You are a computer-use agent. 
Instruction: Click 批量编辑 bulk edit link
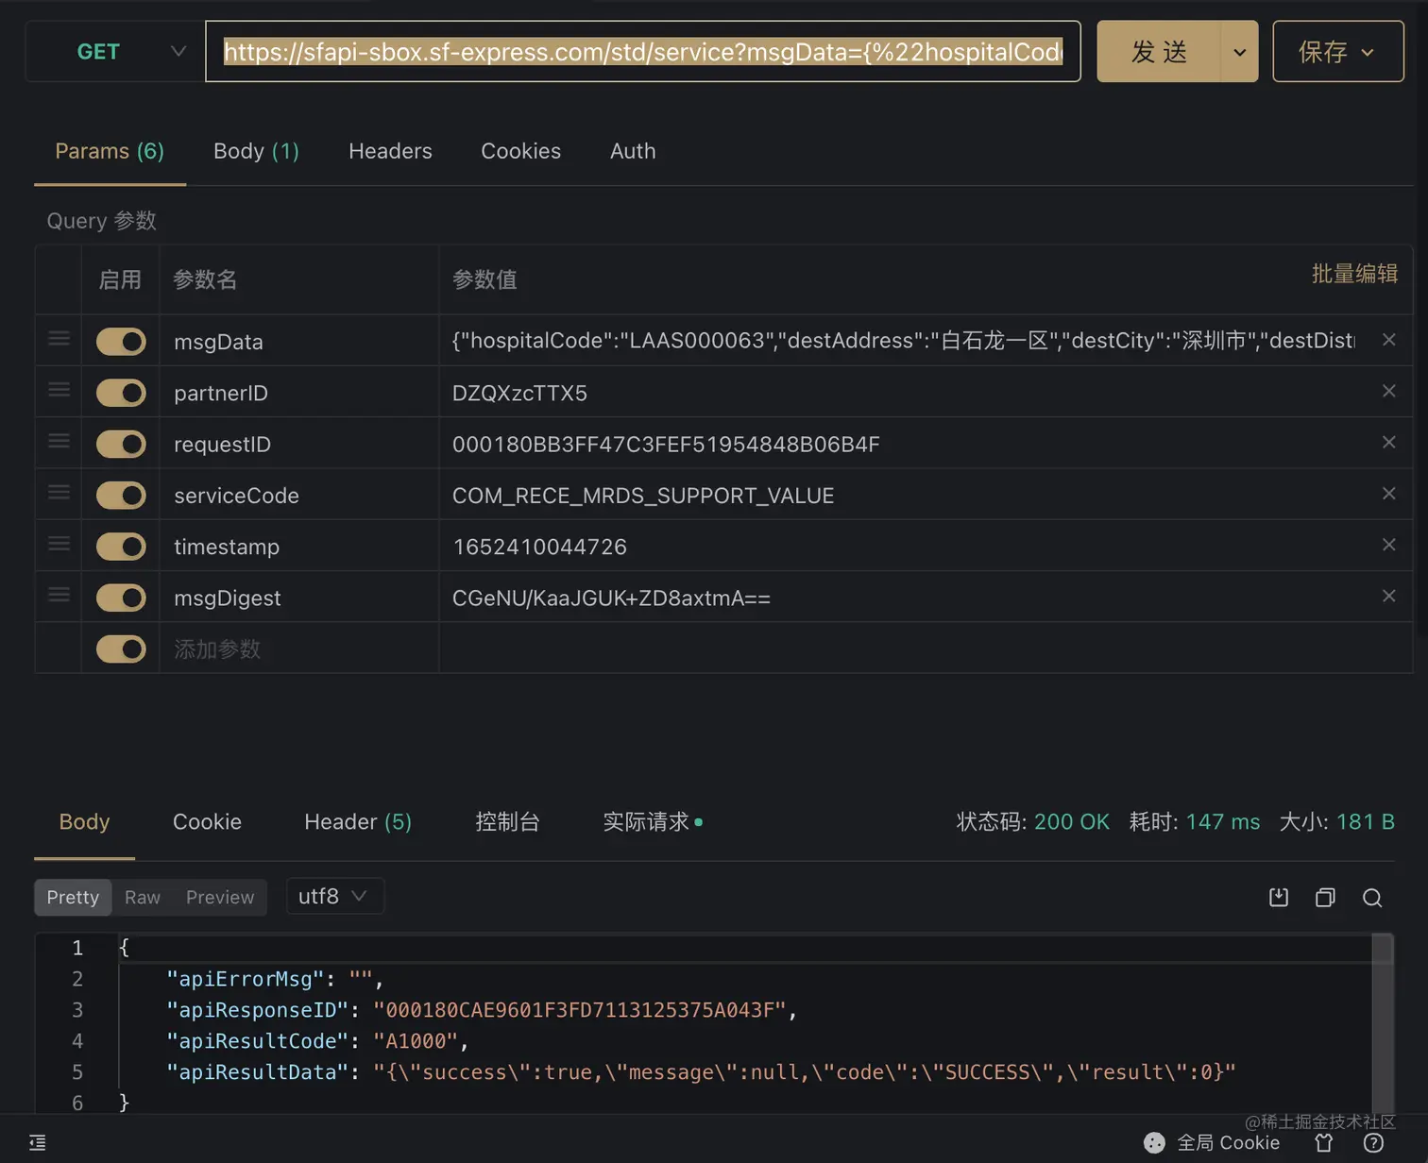click(1354, 274)
